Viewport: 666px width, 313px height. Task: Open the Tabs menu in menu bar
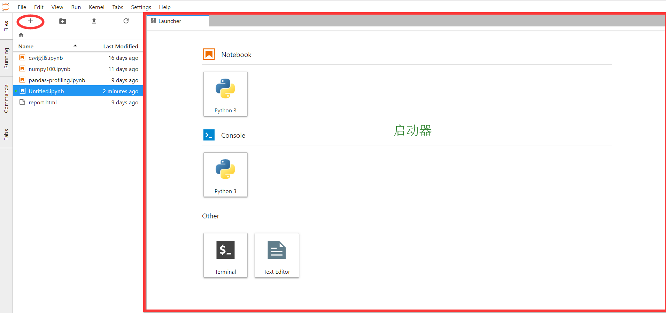pos(118,7)
